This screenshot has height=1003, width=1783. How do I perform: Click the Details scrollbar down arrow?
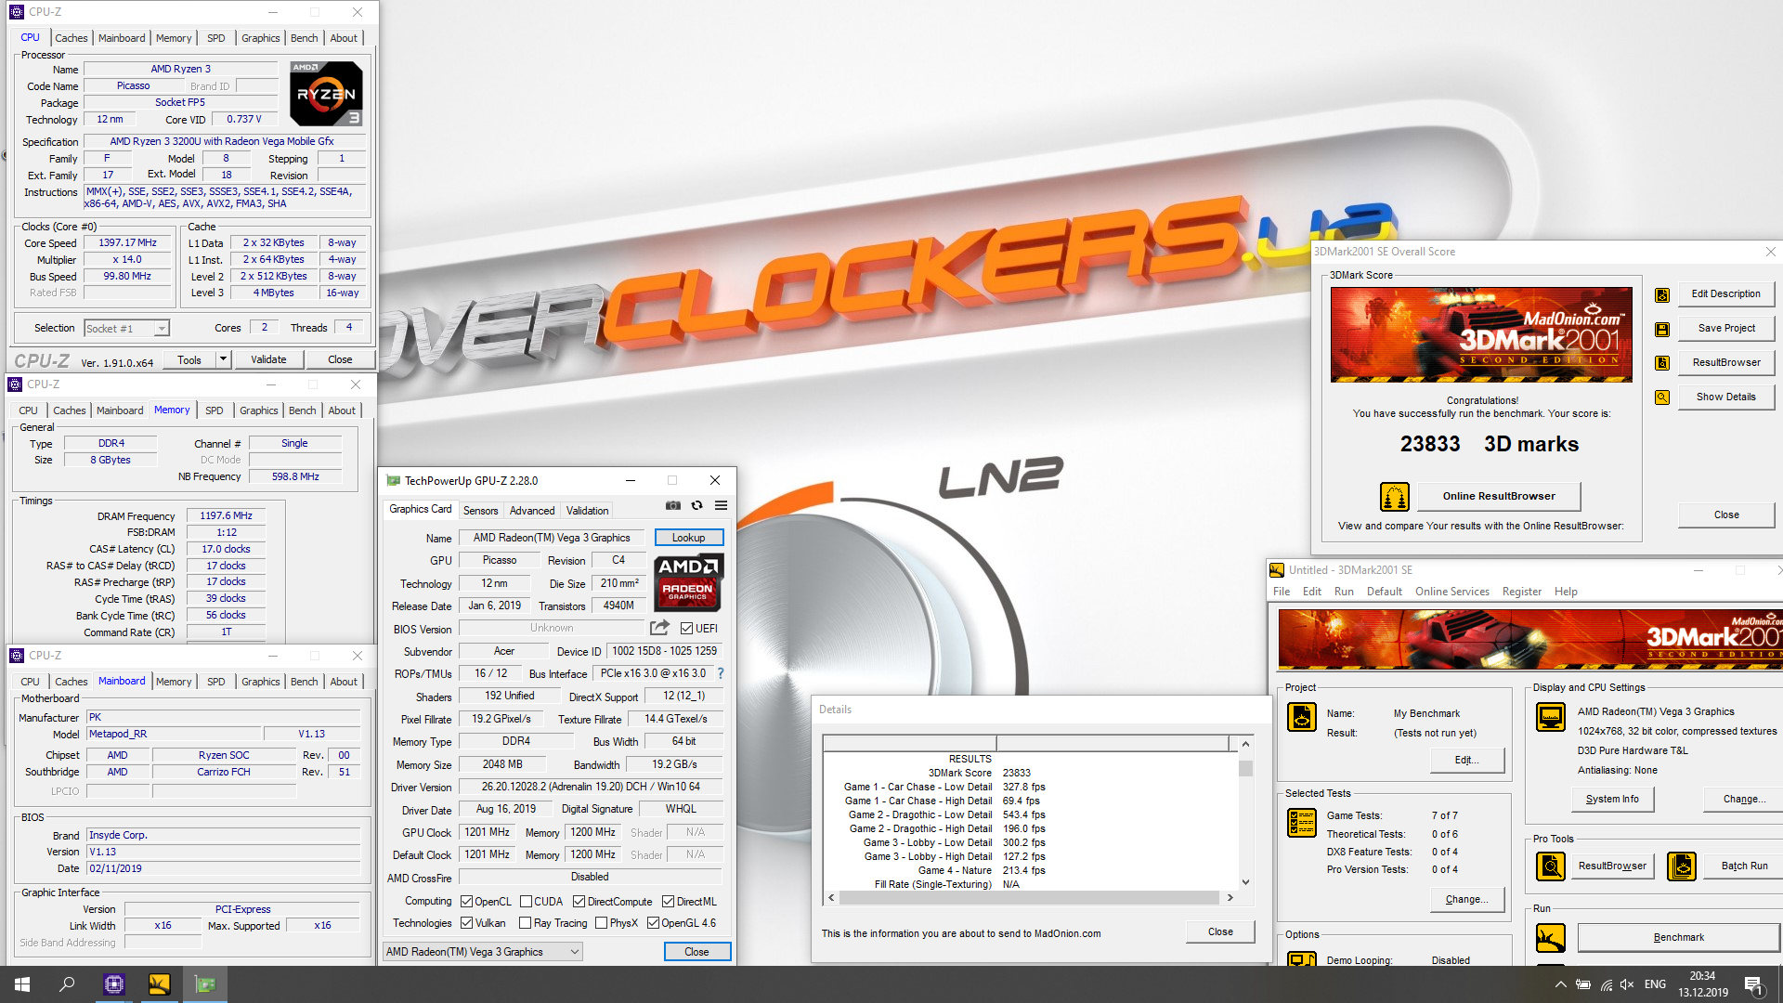[1245, 882]
